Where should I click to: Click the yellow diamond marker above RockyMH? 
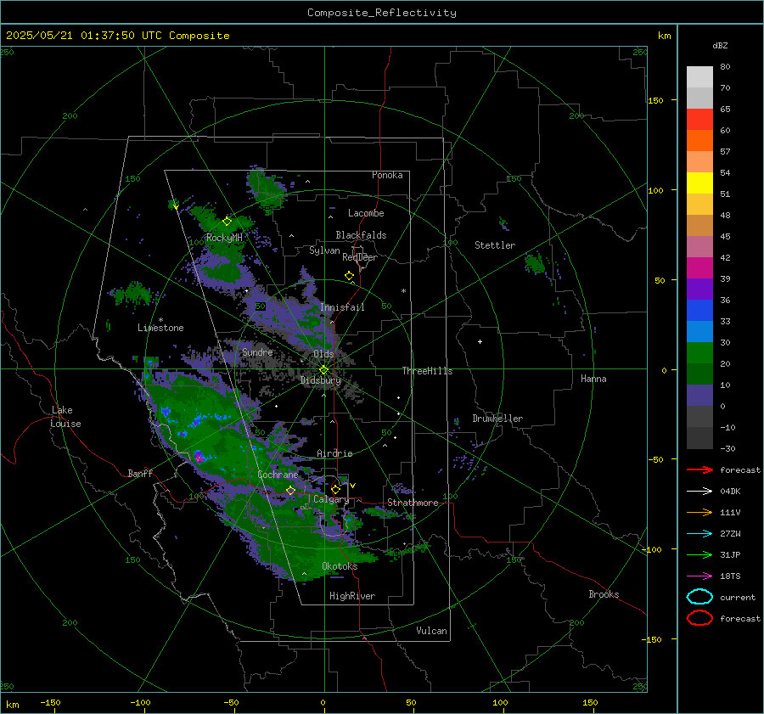(x=227, y=222)
